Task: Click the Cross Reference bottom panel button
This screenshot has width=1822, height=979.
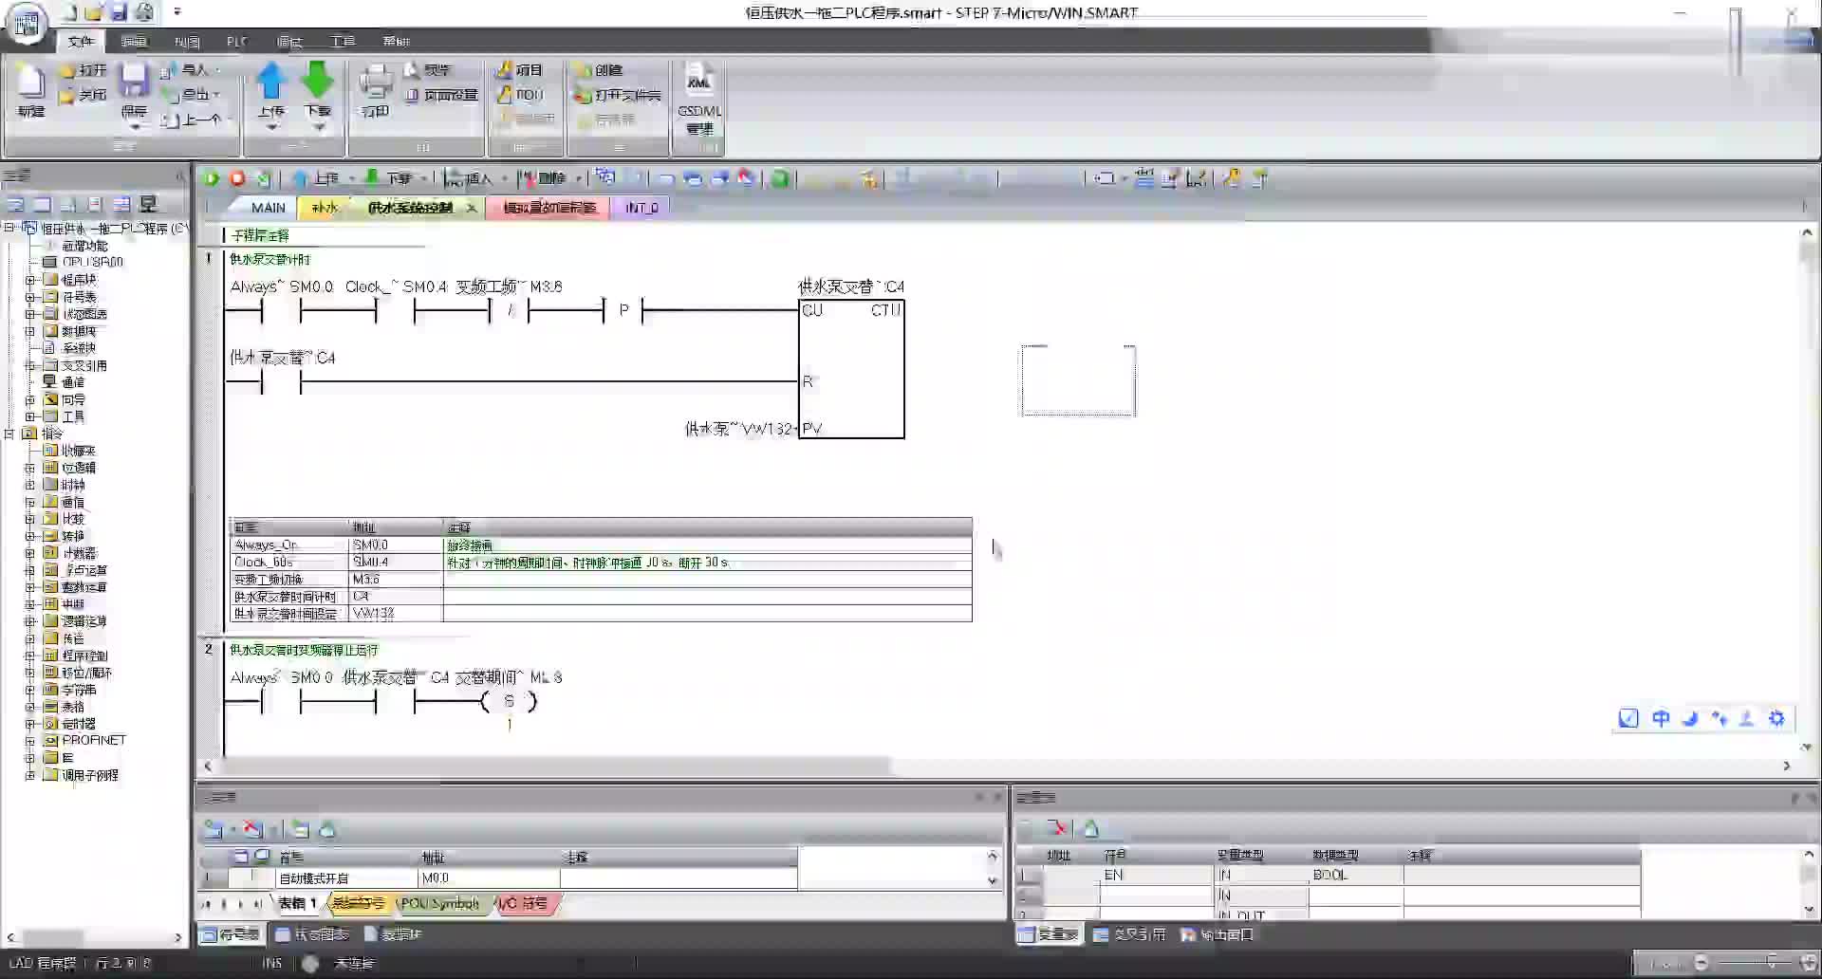Action: tap(1129, 934)
